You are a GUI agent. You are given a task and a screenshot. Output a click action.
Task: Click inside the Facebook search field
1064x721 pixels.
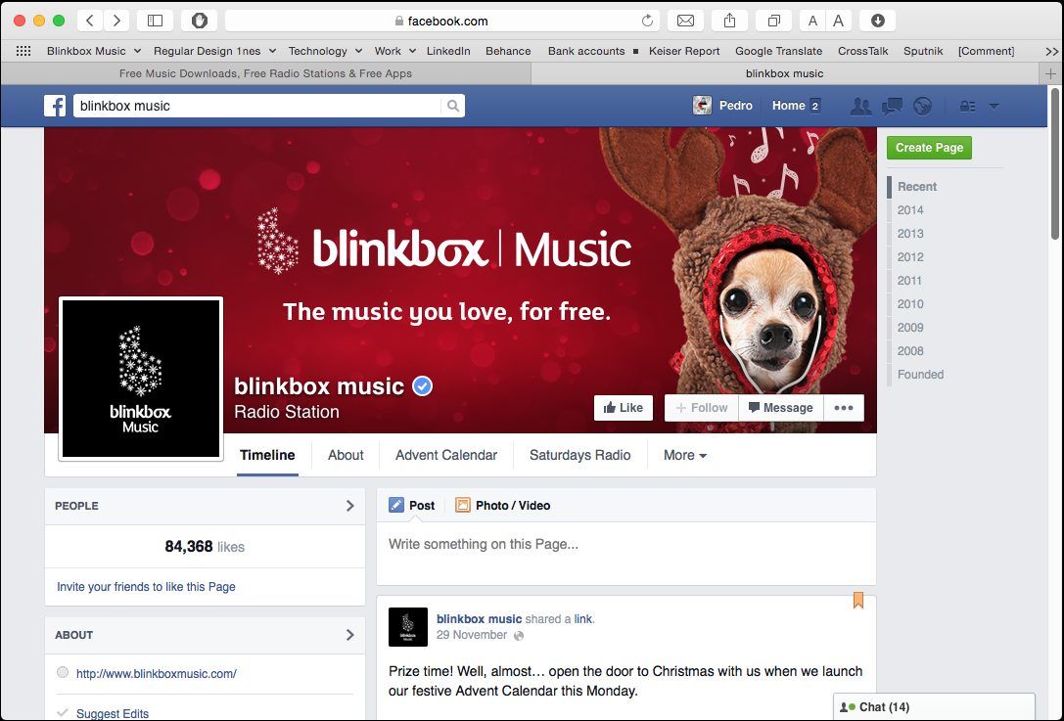(245, 105)
